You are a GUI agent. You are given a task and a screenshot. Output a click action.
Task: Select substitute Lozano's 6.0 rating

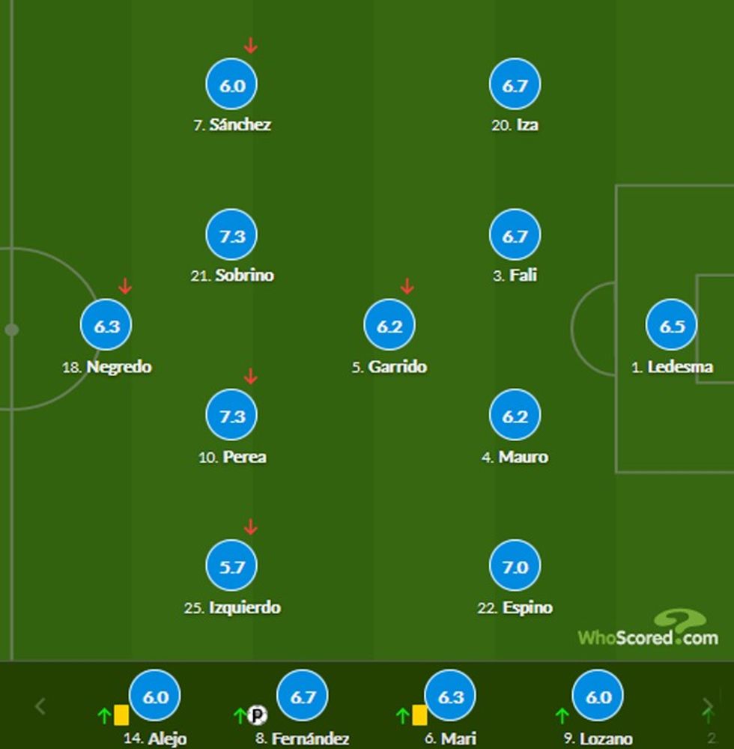point(598,697)
